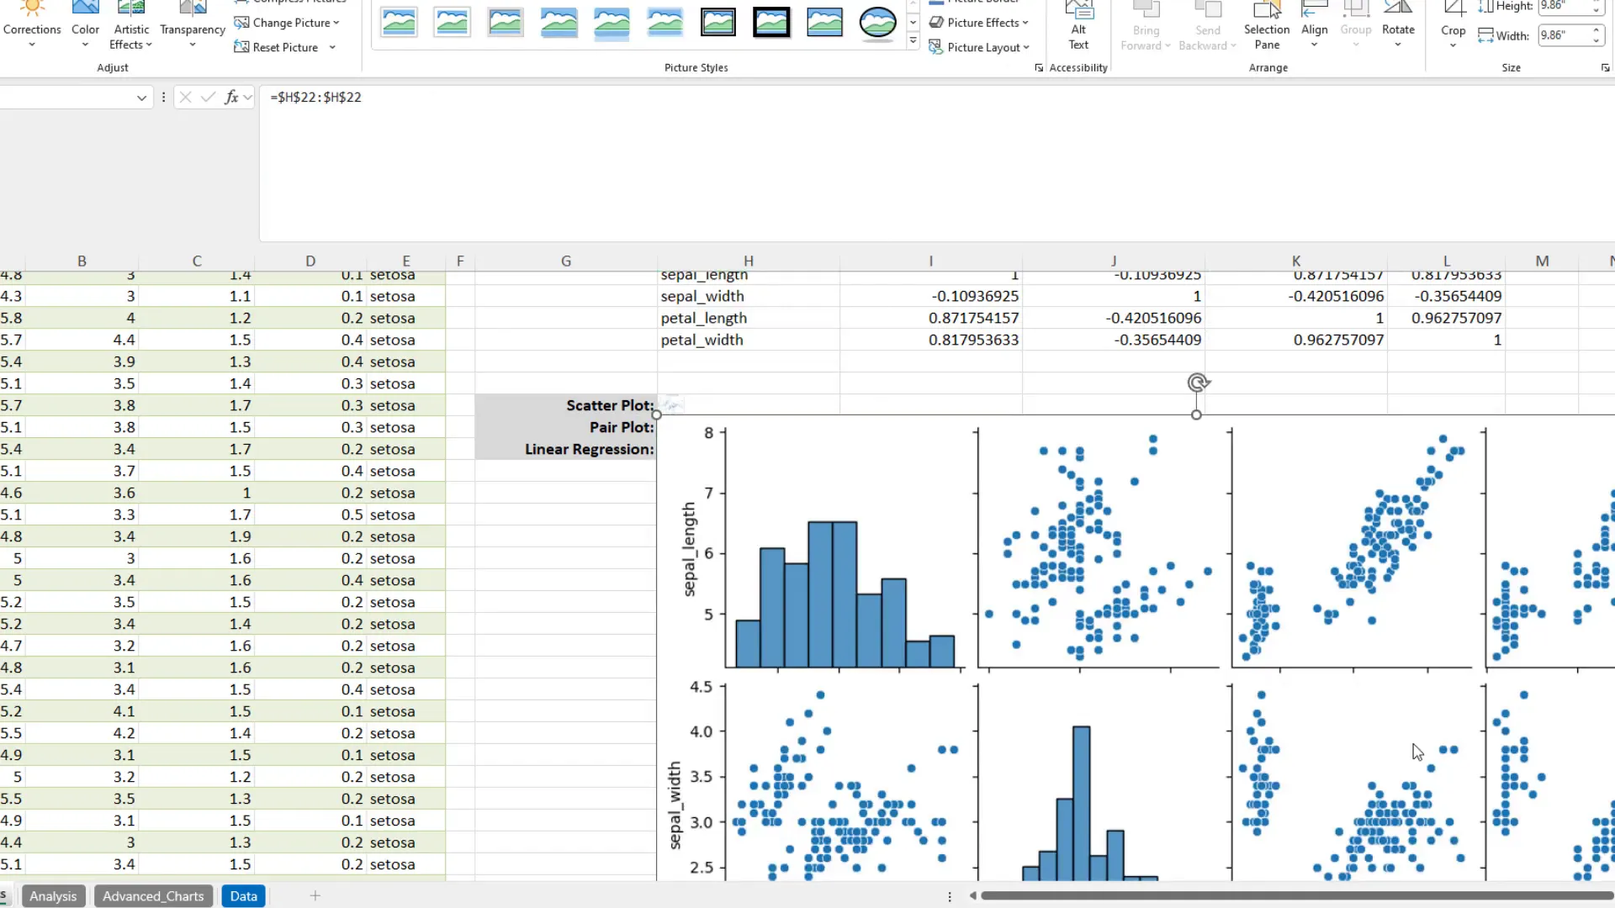Add a new worksheet

point(315,895)
